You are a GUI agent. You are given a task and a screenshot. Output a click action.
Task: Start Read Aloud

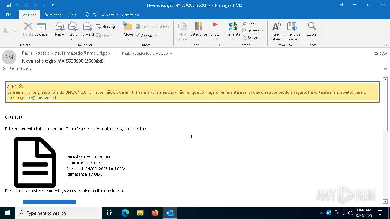[x=276, y=31]
